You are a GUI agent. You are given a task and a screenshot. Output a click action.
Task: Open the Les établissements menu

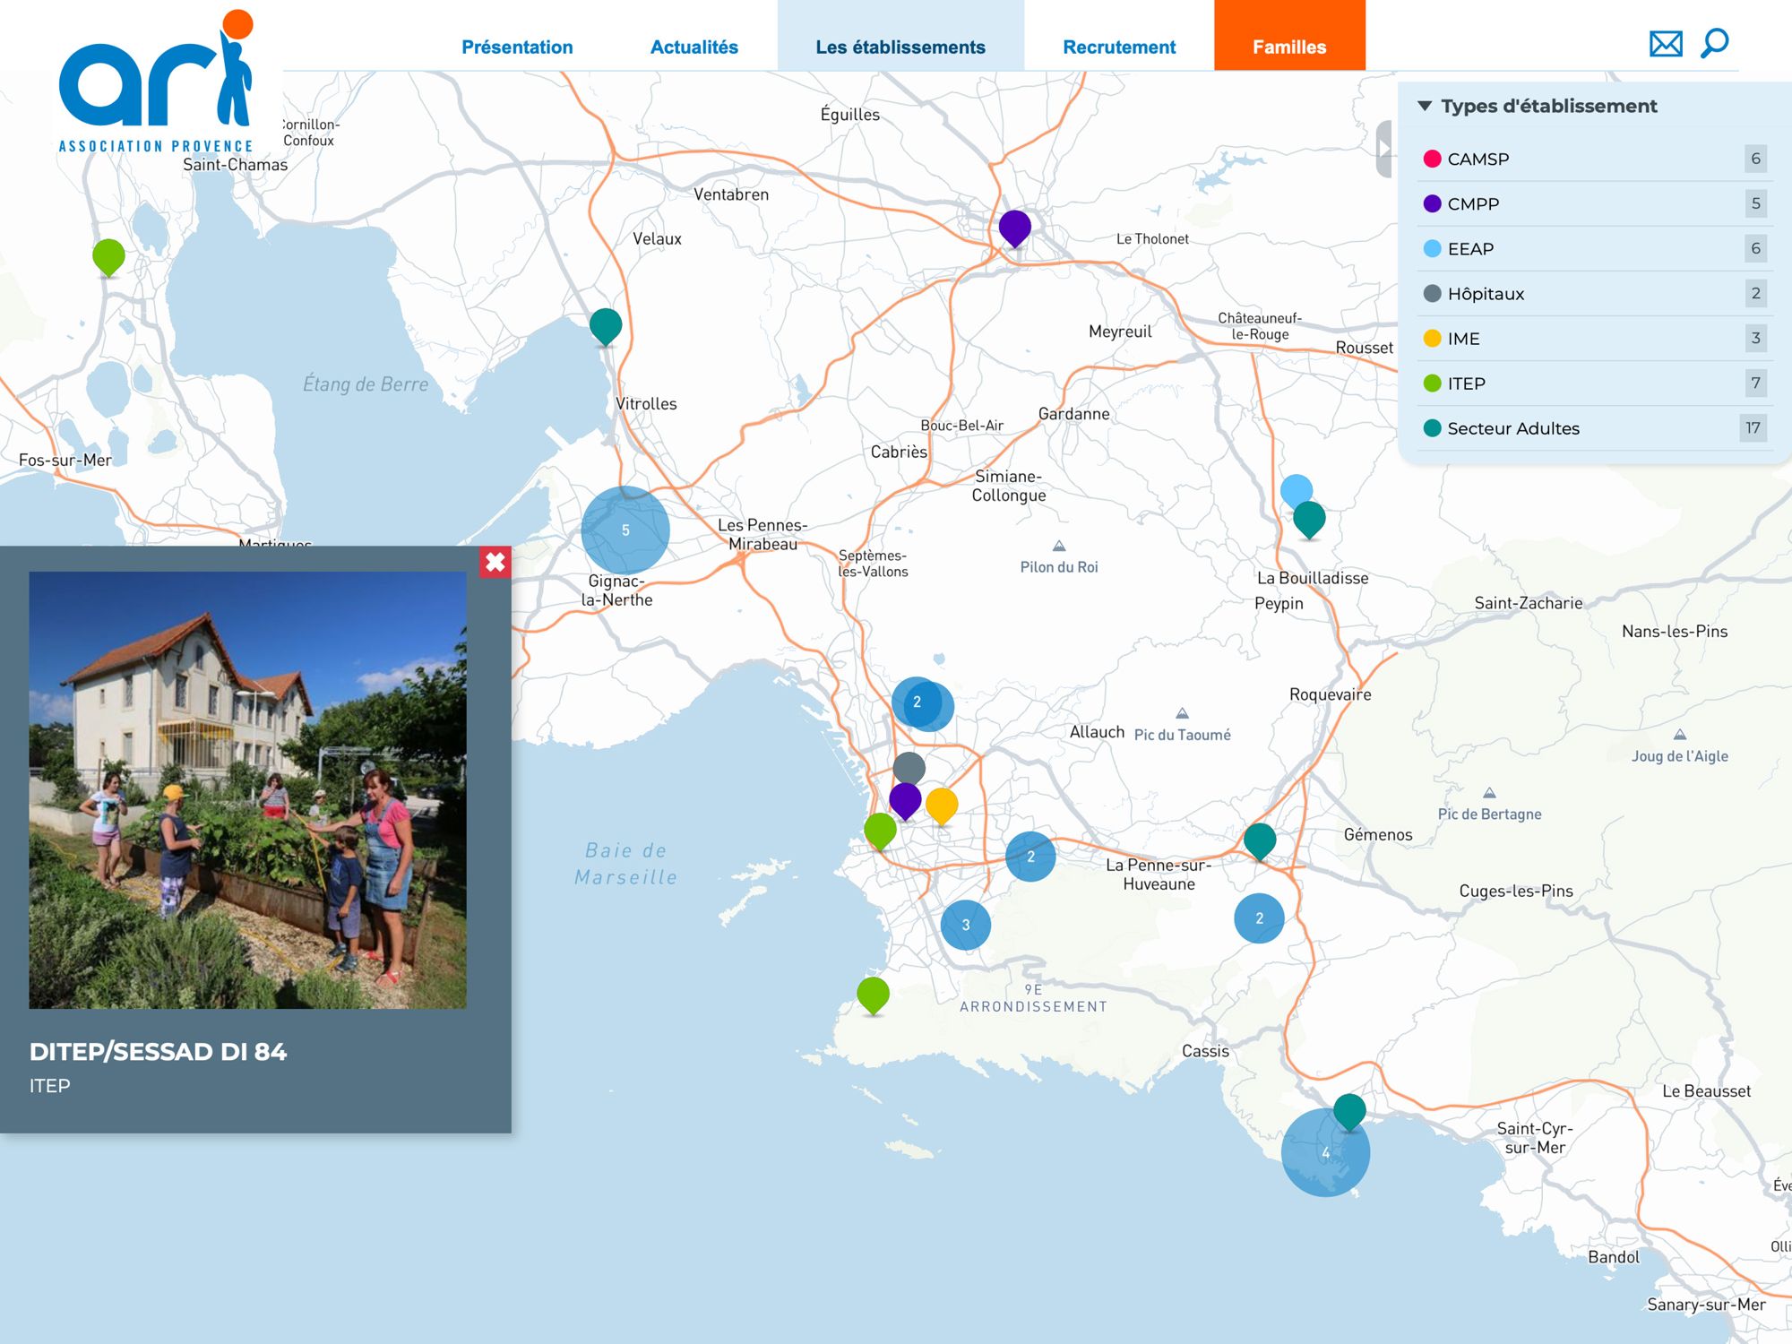click(x=900, y=47)
